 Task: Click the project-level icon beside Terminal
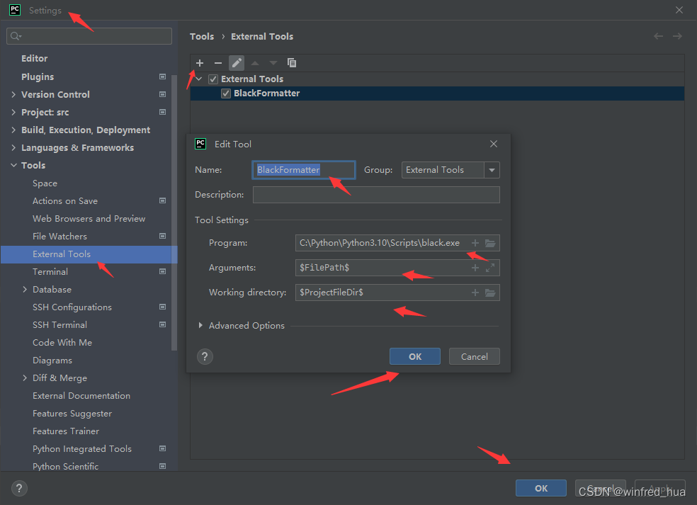point(163,271)
